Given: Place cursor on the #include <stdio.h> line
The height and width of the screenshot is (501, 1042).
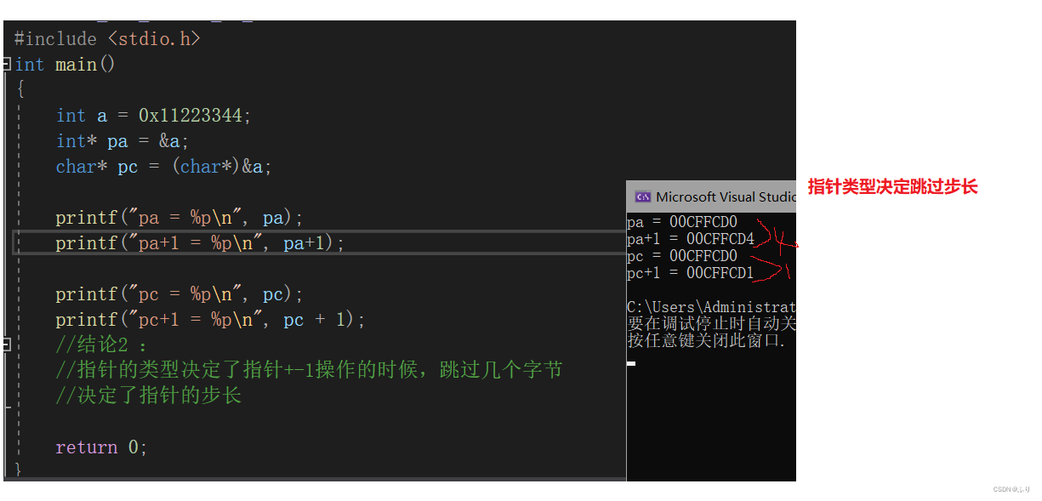Looking at the screenshot, I should pos(107,39).
